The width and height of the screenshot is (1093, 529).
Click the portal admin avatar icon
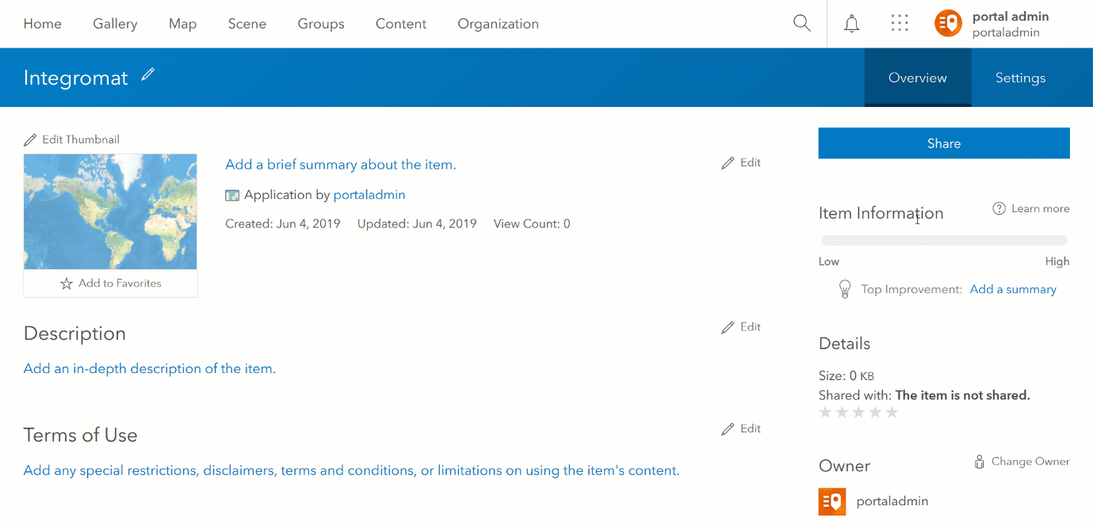click(x=948, y=24)
